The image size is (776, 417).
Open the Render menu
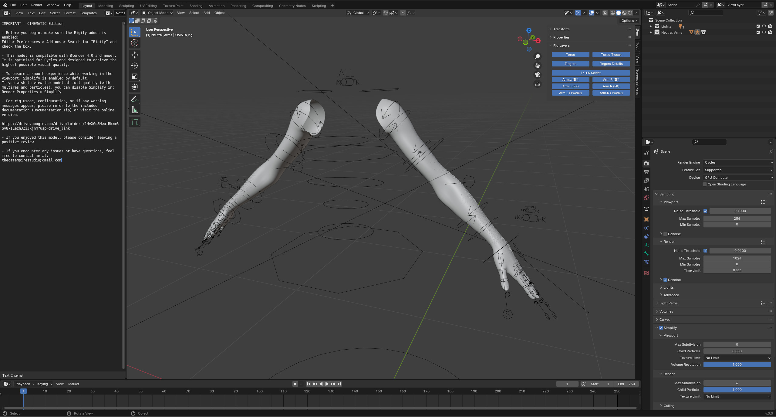[36, 5]
